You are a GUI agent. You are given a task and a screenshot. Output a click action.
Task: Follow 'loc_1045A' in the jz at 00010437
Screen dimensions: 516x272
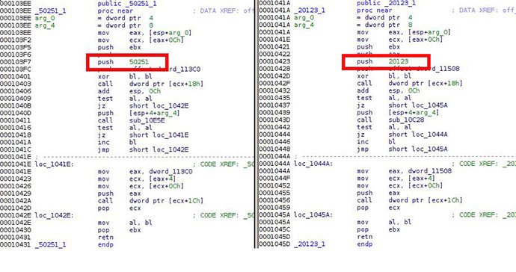(430, 105)
